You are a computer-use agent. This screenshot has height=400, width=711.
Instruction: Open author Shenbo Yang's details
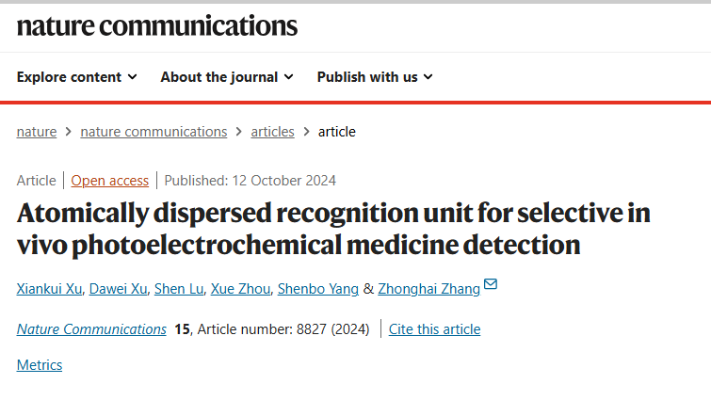(318, 289)
